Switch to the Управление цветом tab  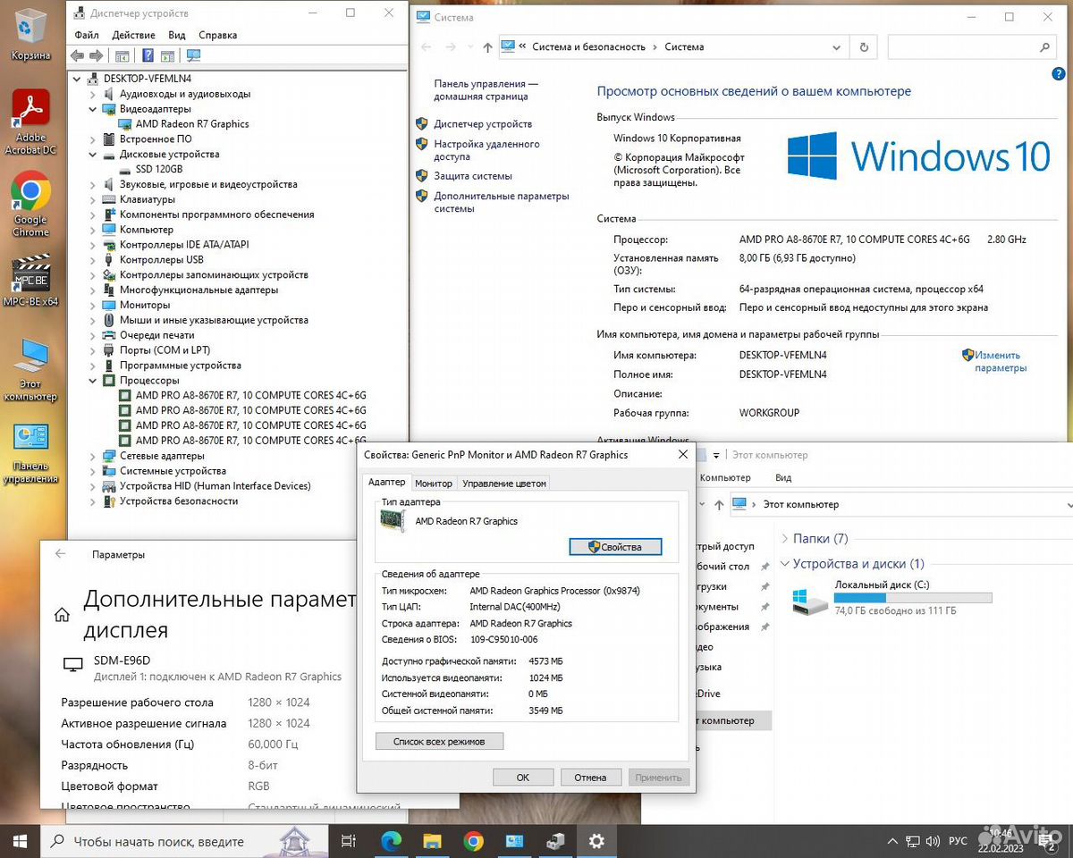504,484
